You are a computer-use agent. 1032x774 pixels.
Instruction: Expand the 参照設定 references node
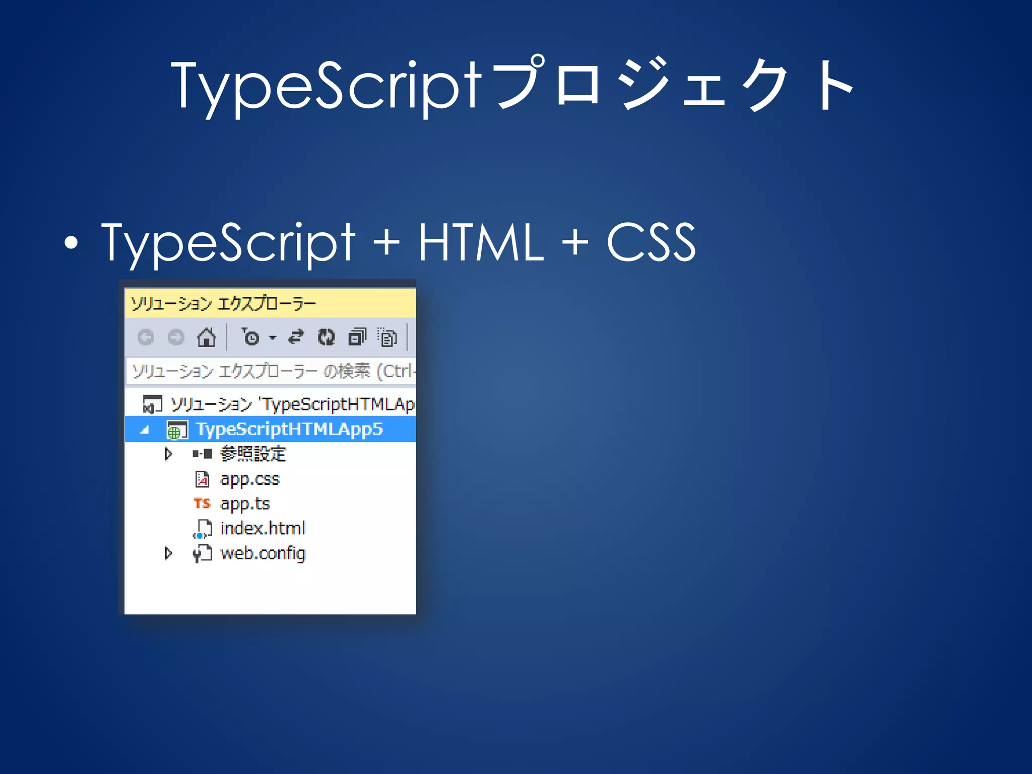168,454
